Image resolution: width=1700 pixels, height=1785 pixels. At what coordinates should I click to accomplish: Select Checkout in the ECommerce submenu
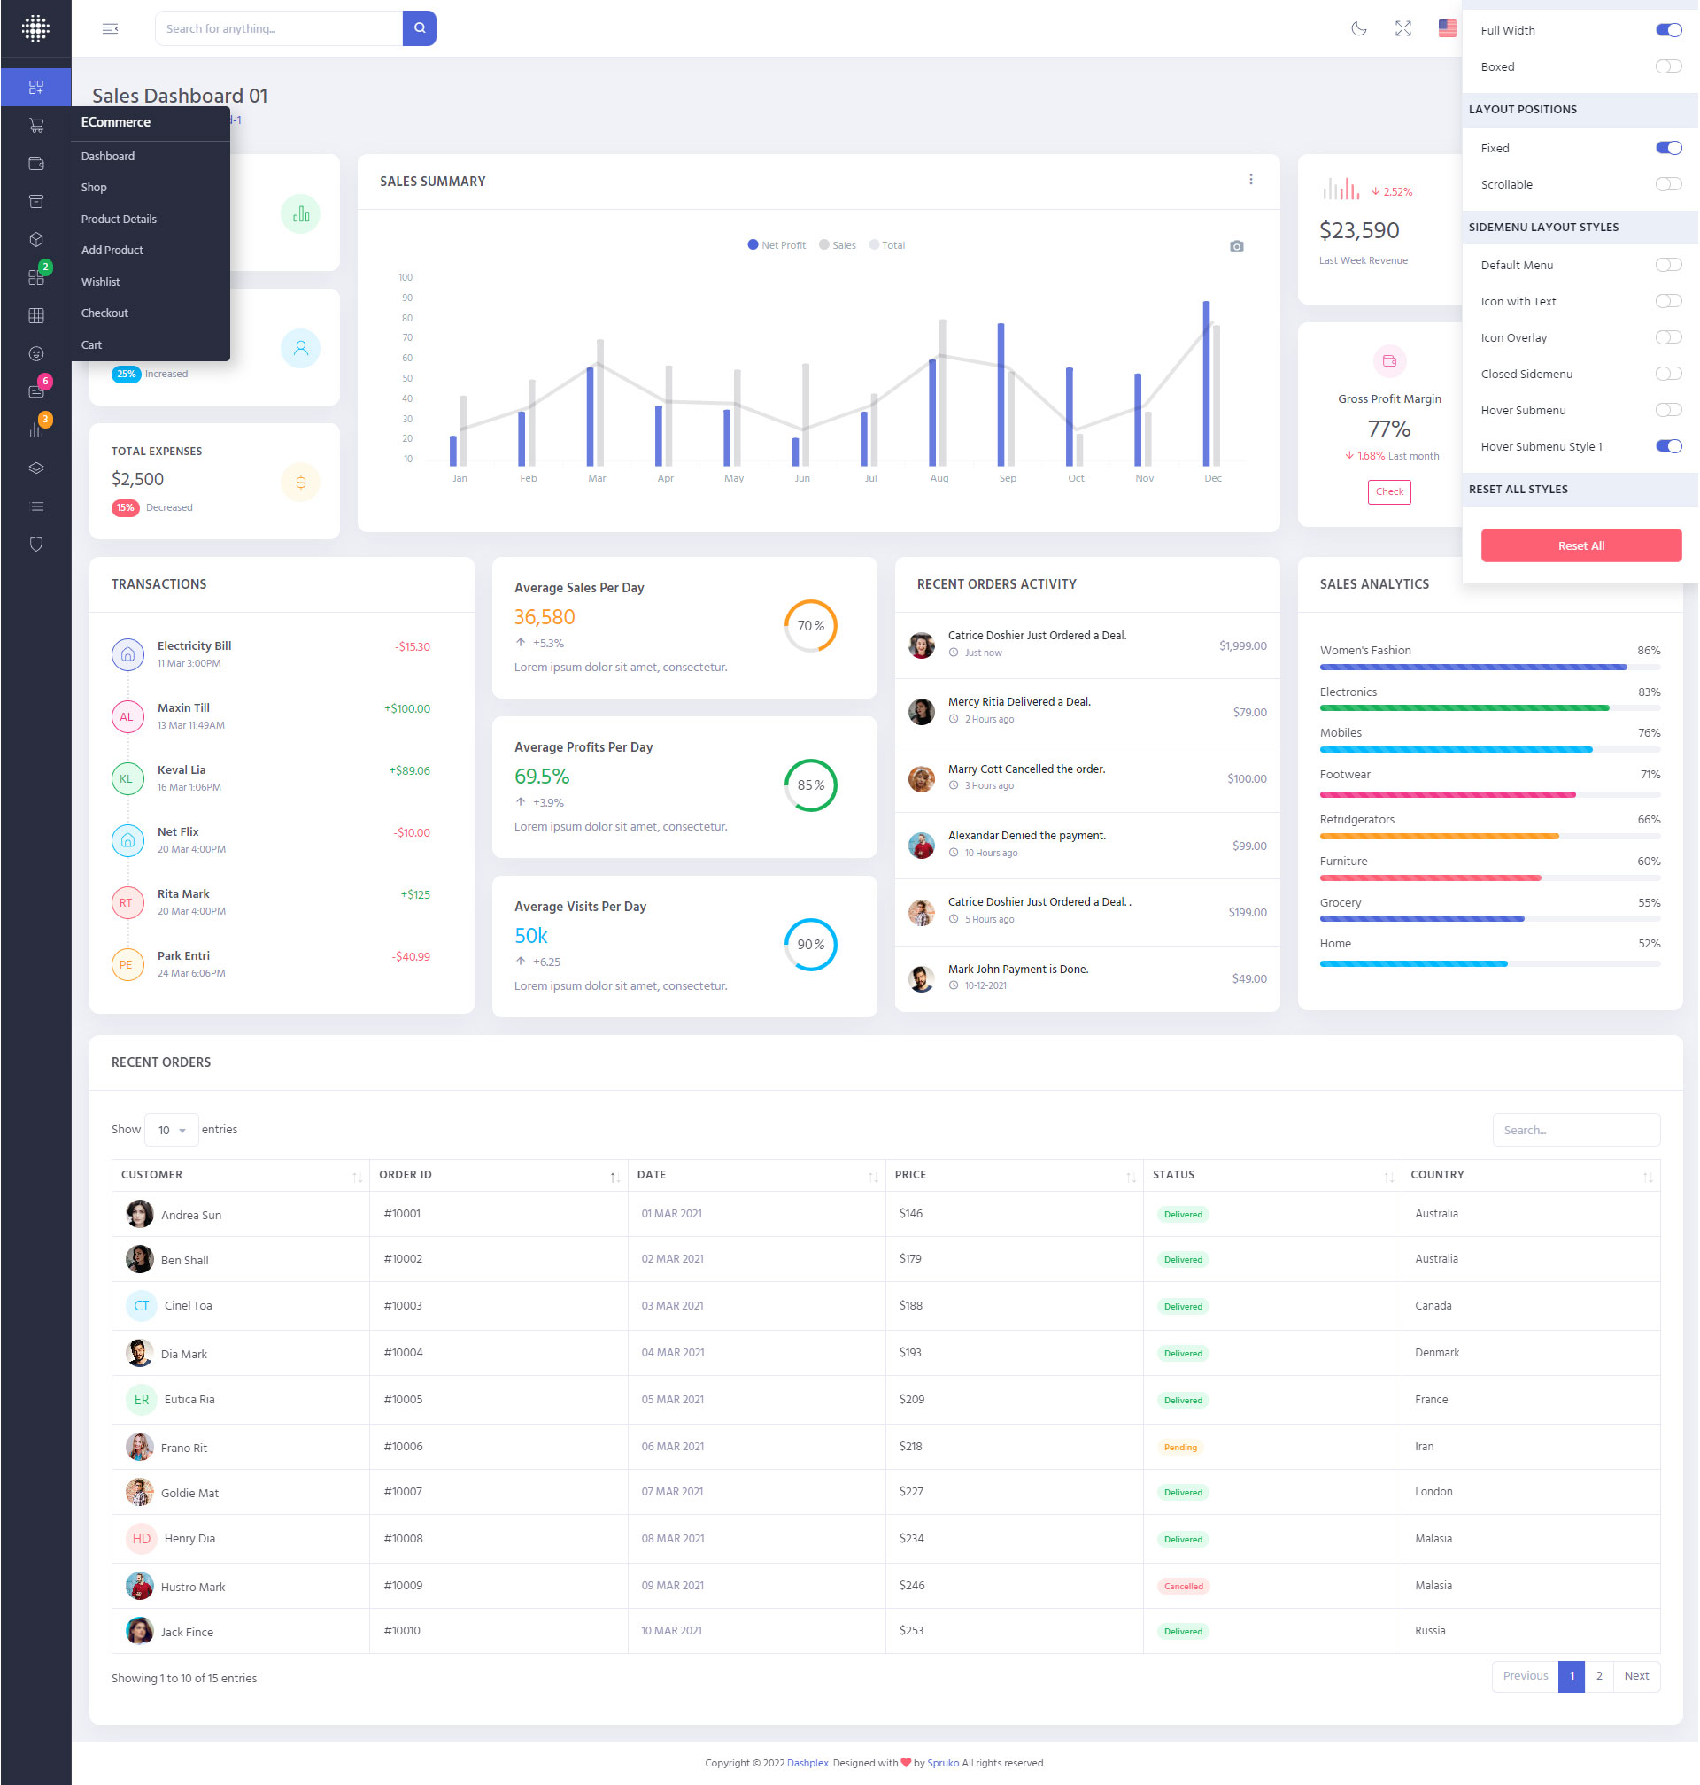[x=104, y=313]
